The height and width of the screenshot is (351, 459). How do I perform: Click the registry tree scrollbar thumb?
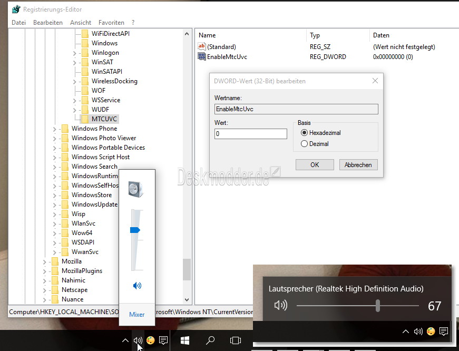tap(187, 269)
